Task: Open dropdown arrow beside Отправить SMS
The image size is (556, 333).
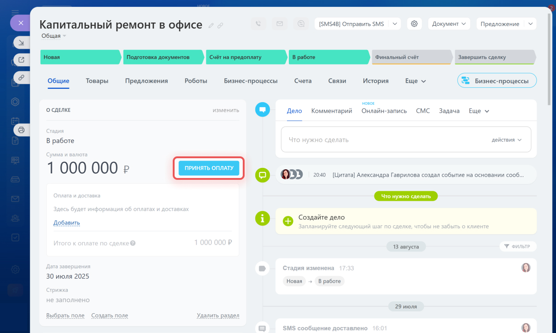Action: tap(395, 24)
